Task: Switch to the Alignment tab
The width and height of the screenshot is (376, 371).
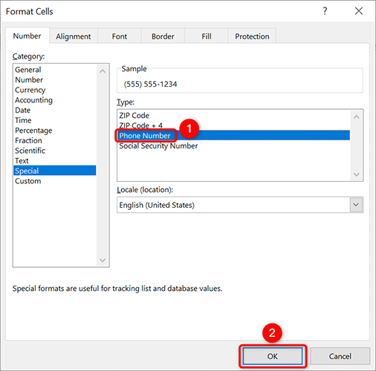Action: (74, 36)
